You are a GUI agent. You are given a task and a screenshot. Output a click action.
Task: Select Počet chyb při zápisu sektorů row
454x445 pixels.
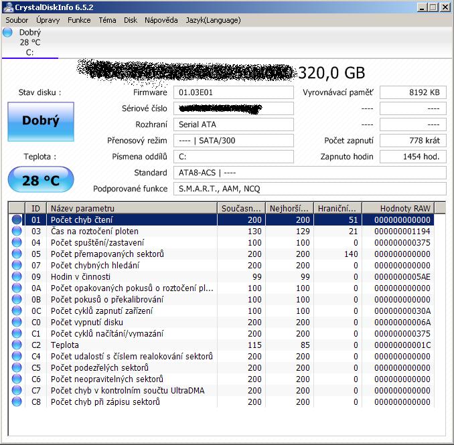(222, 402)
